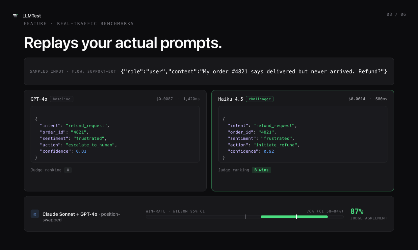
Task: Click the green win-rate confidence bar
Action: (x=294, y=217)
